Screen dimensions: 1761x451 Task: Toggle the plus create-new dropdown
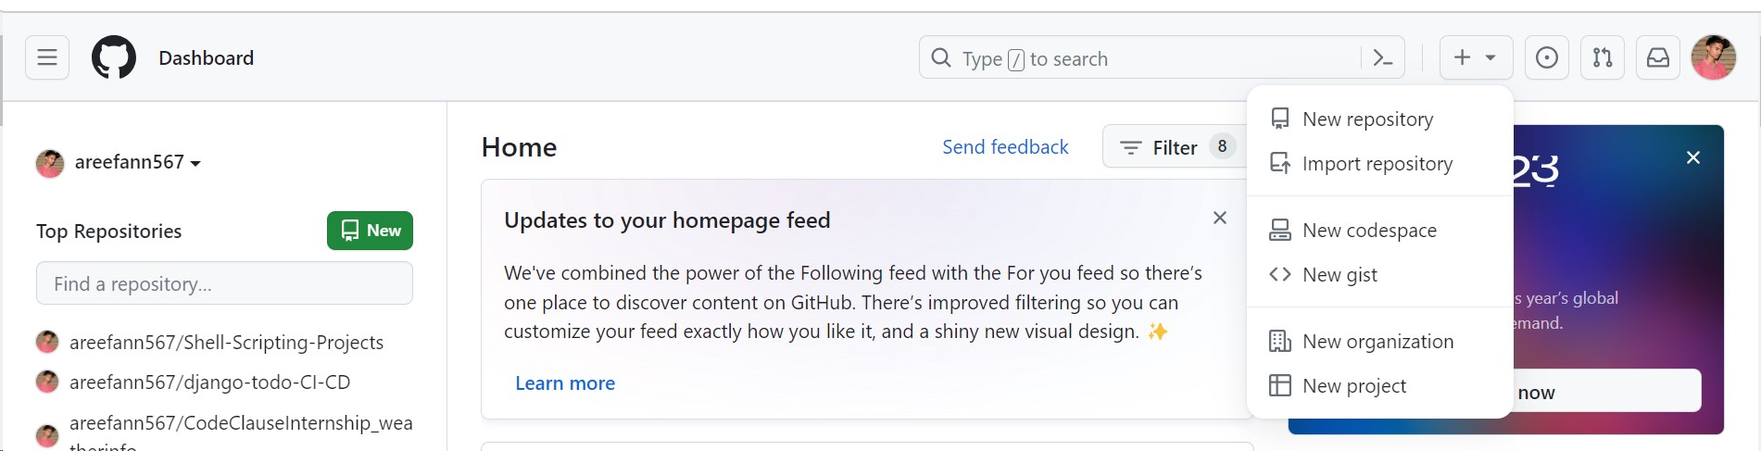[x=1476, y=57]
